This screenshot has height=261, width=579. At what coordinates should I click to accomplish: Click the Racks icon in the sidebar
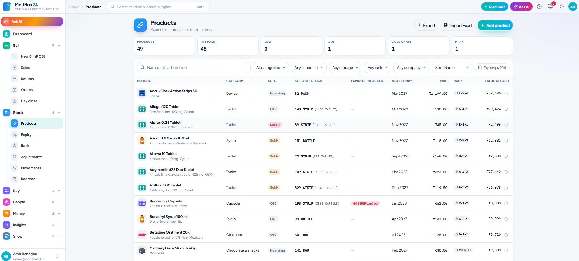pos(14,146)
